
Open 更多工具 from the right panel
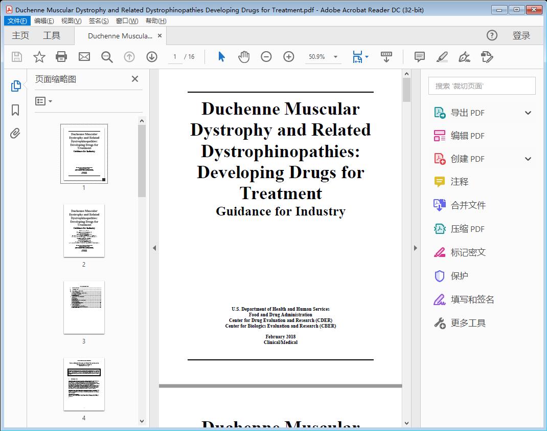point(468,322)
